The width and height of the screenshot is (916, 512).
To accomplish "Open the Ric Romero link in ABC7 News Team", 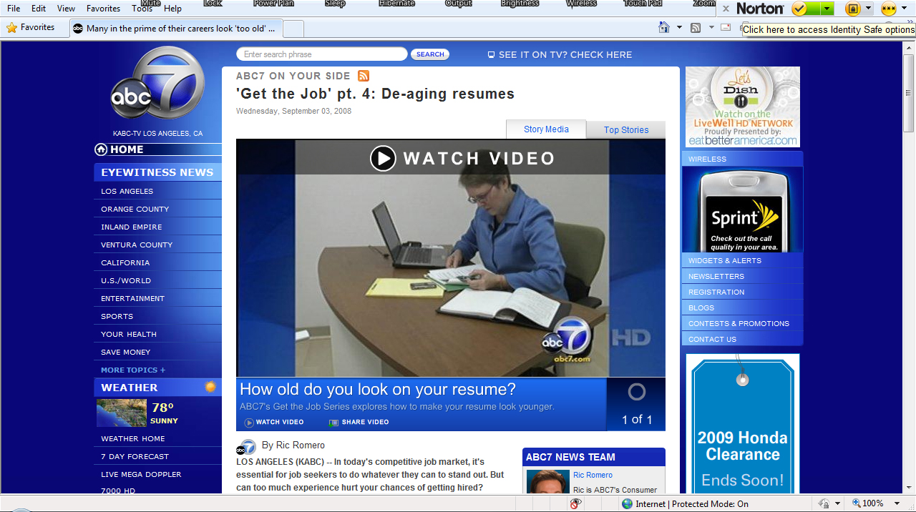I will pyautogui.click(x=593, y=475).
